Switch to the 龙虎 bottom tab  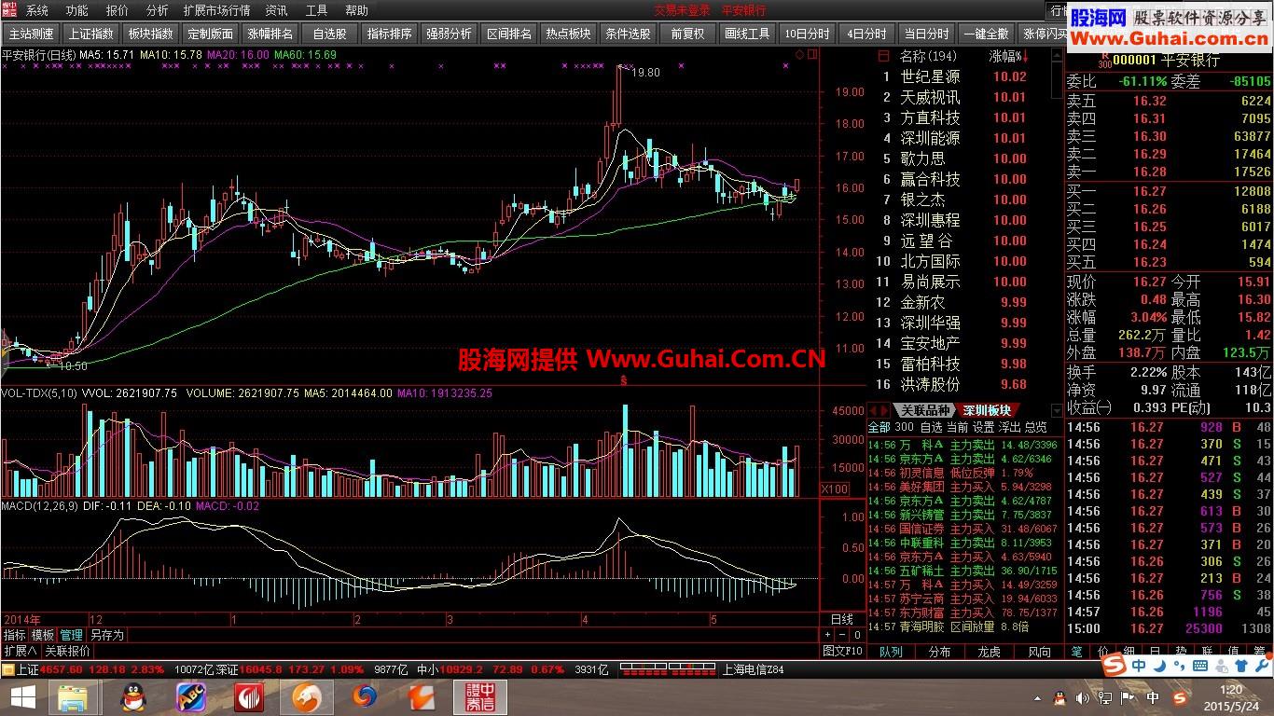click(990, 652)
